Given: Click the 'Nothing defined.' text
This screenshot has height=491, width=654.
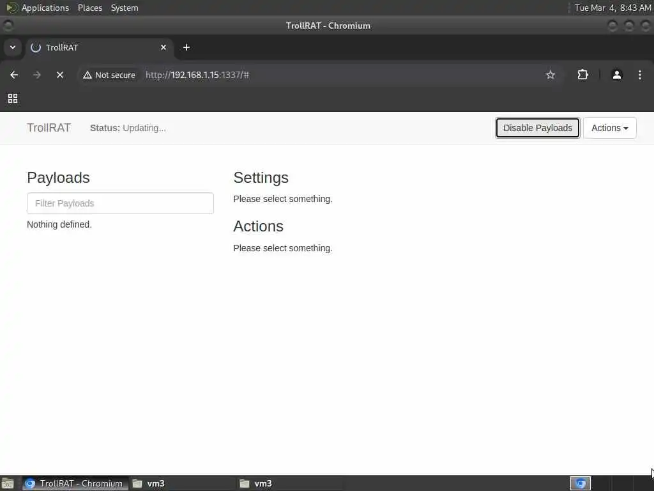Looking at the screenshot, I should coord(59,224).
